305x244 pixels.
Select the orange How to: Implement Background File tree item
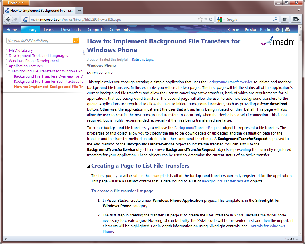click(x=48, y=87)
